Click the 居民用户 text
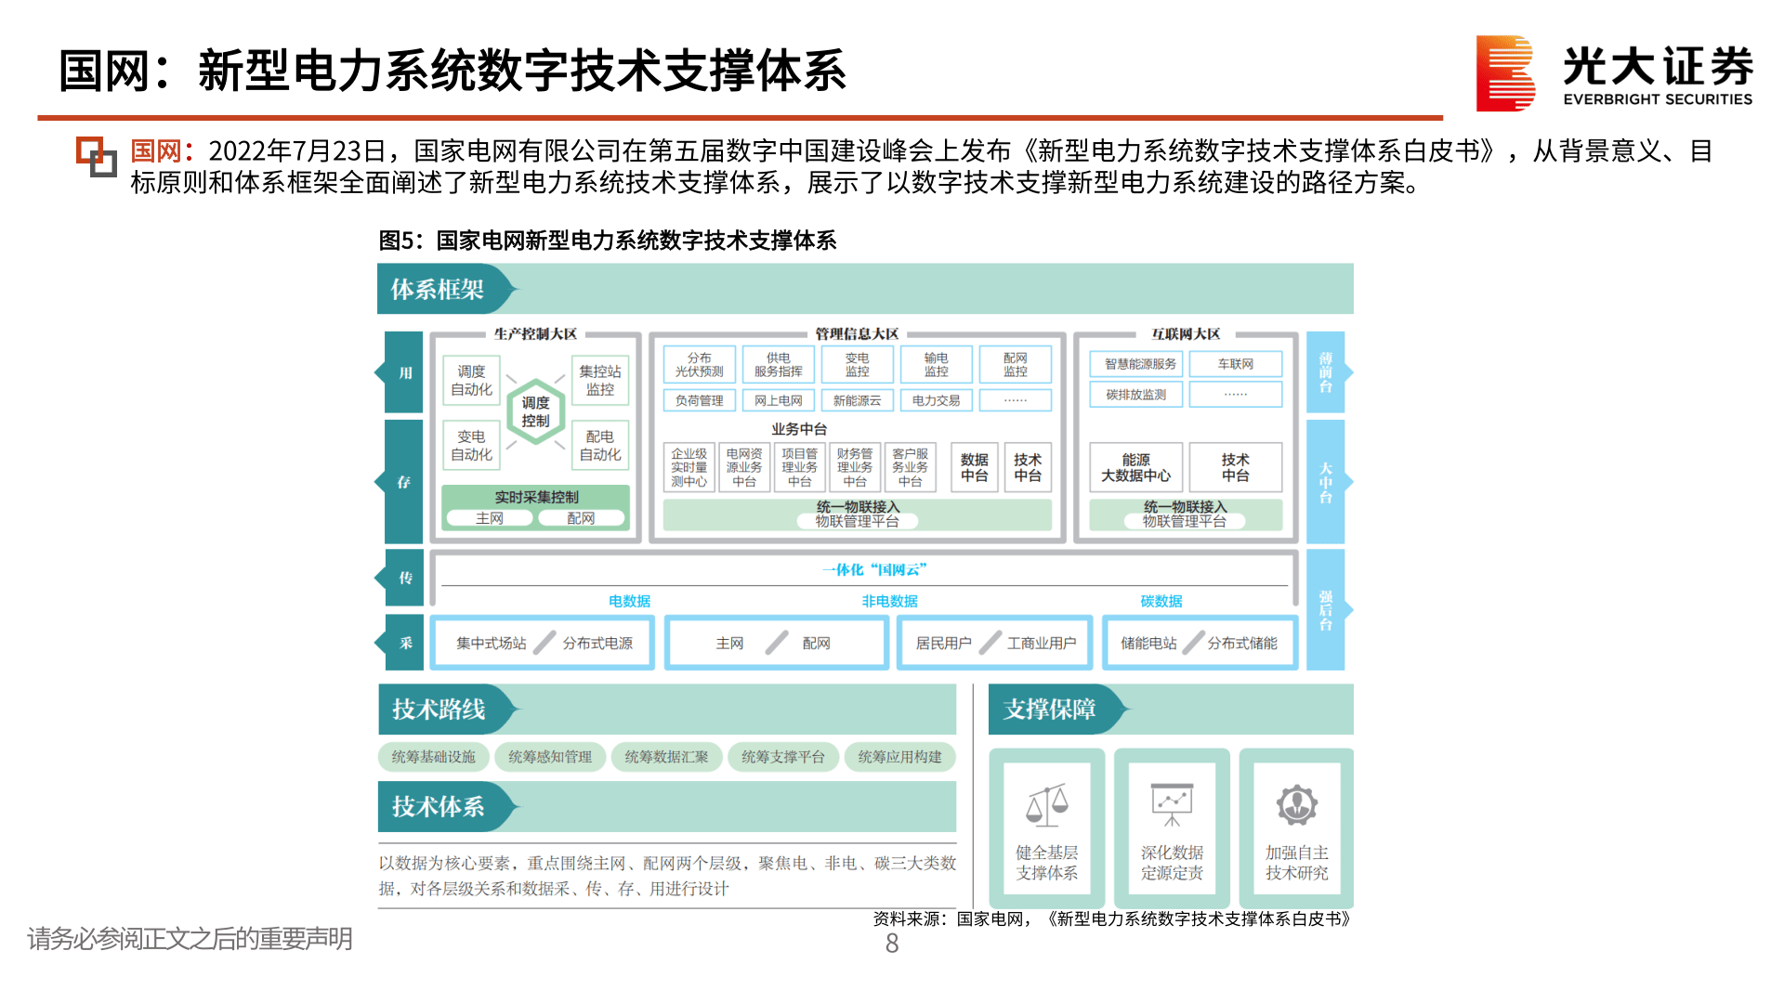This screenshot has width=1784, height=1003. 943,643
